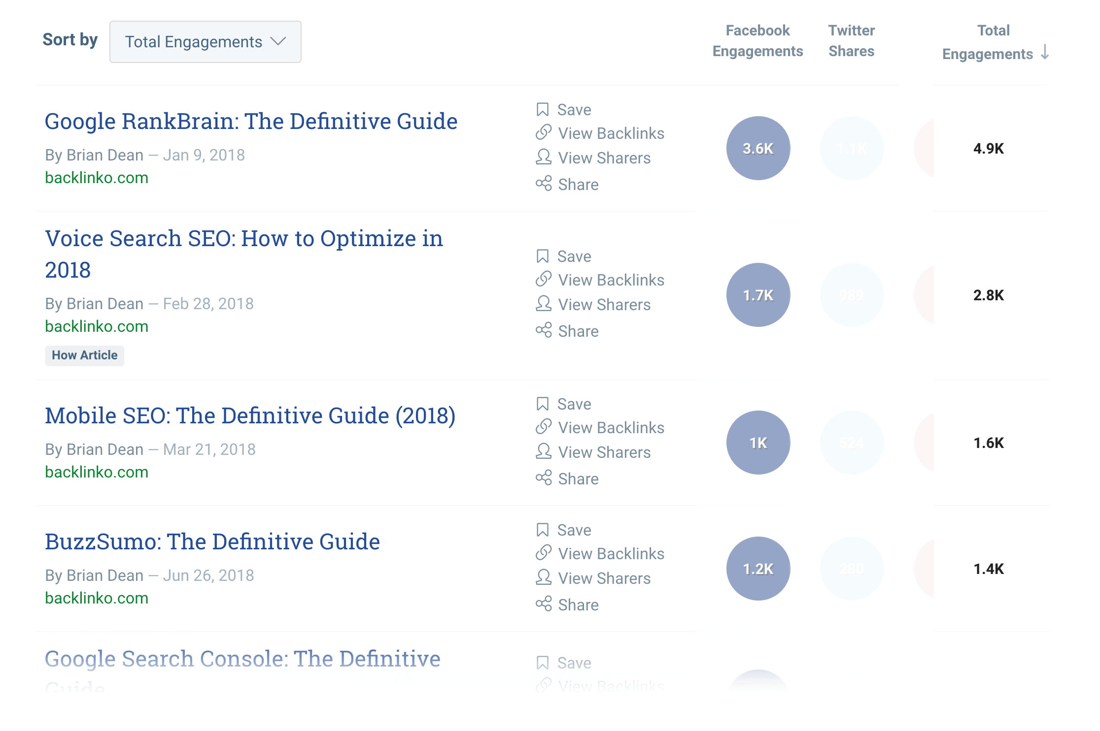Click the 1.4K total engagements value
This screenshot has height=731, width=1100.
pyautogui.click(x=989, y=569)
